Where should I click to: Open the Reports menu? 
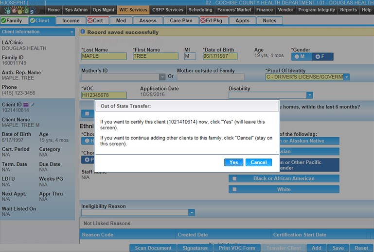click(x=348, y=10)
